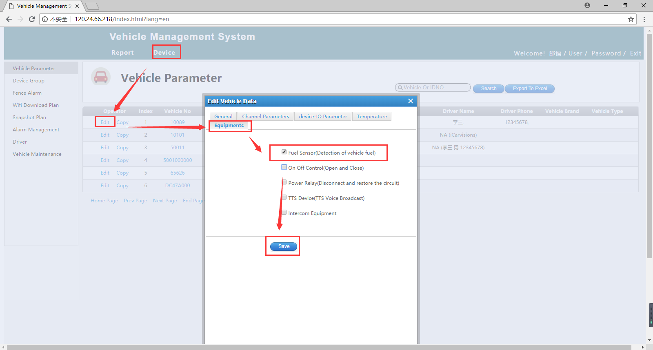Close the Vehicle Management browser tab

pyautogui.click(x=77, y=6)
